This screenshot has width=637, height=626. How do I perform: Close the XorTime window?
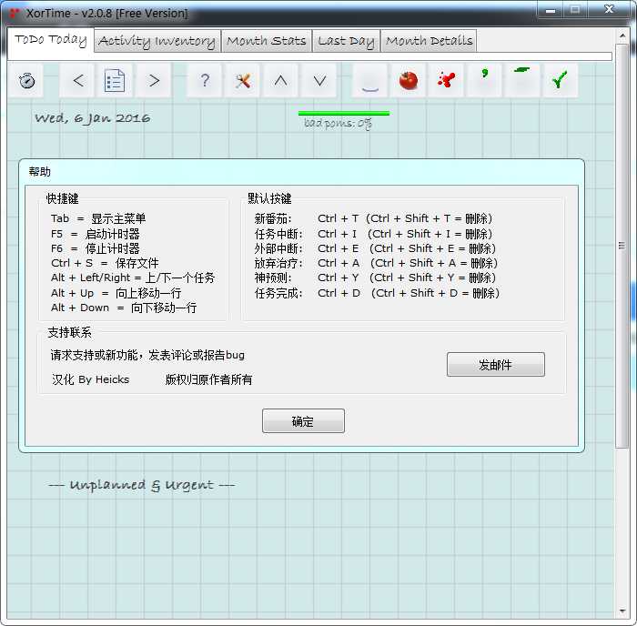[609, 10]
